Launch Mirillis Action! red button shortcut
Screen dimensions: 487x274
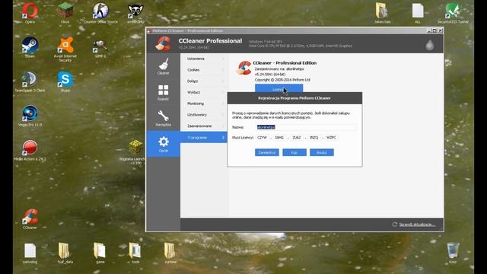click(30, 150)
